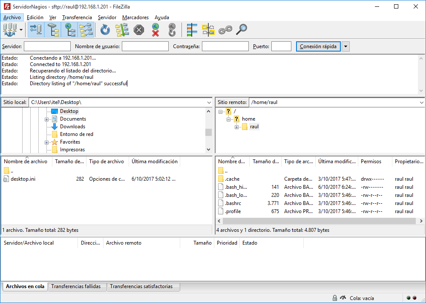Click the Nombre de usuario input field
The width and height of the screenshot is (426, 303).
(x=145, y=46)
